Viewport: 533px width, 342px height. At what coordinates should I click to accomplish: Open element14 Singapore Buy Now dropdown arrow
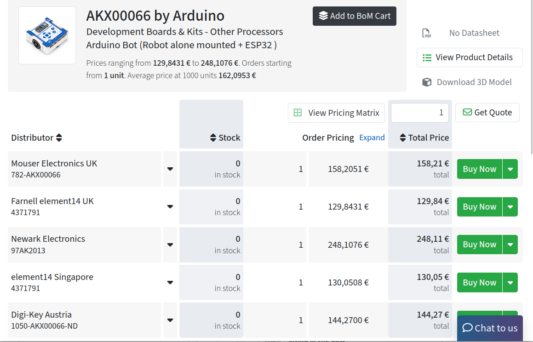[x=510, y=282]
